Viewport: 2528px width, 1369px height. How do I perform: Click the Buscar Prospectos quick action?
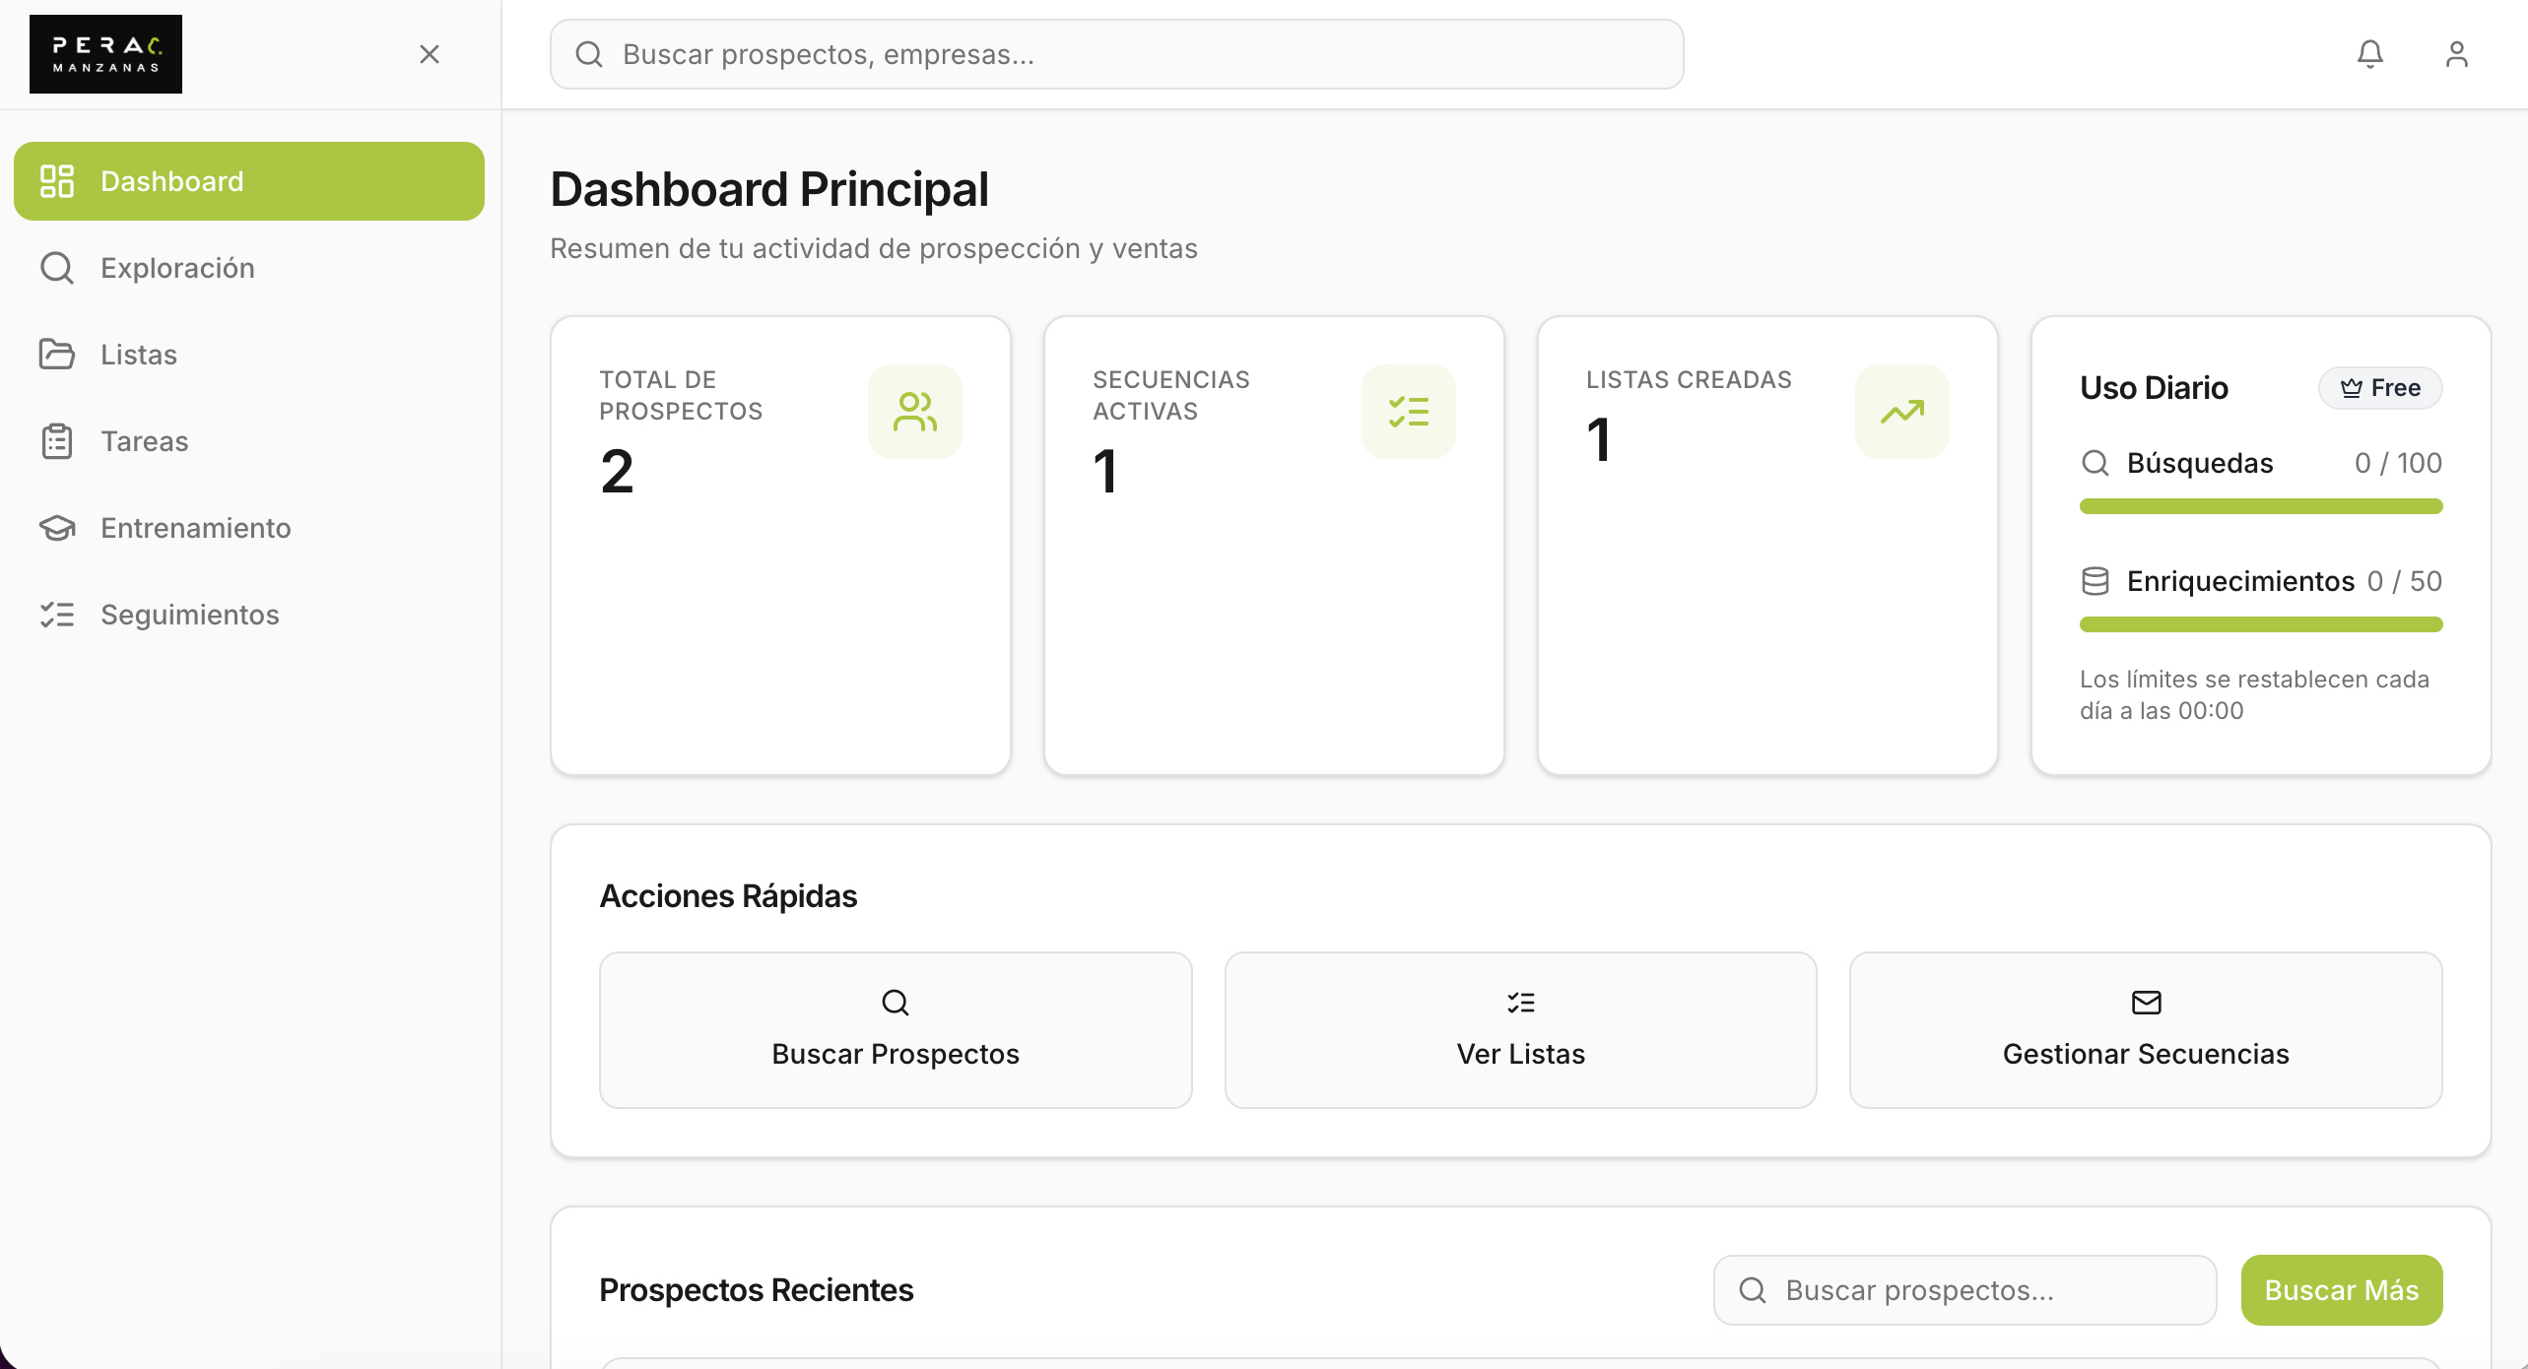coord(895,1030)
